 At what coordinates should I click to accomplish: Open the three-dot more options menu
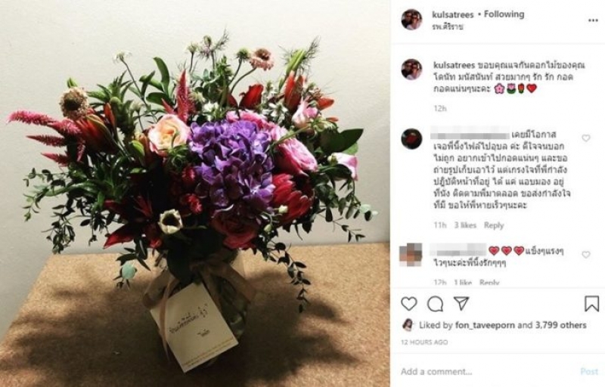pyautogui.click(x=593, y=20)
